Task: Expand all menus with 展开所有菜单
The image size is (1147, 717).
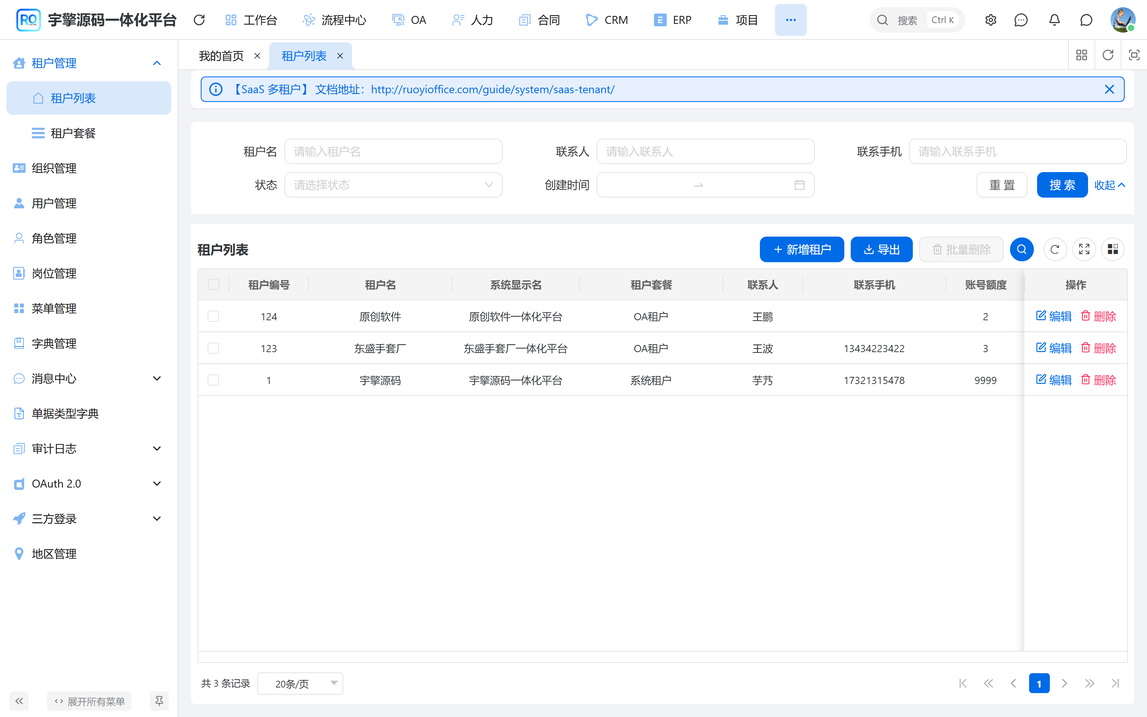Action: (89, 701)
